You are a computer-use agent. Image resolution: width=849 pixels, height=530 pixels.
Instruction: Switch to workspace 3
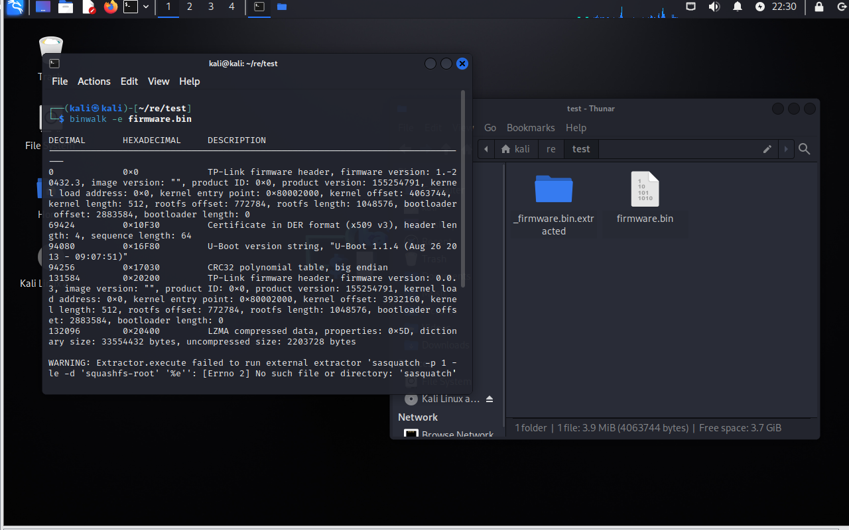211,7
